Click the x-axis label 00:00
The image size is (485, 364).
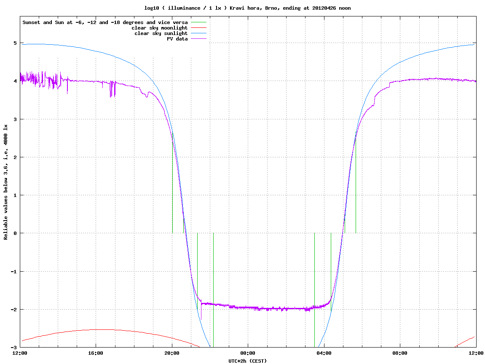pos(248,353)
